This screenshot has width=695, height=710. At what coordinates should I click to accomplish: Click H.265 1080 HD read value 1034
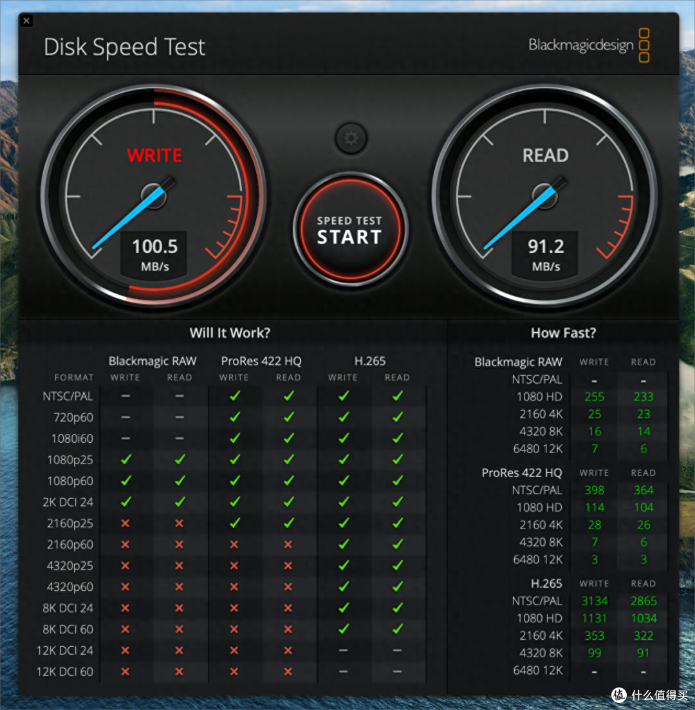(x=644, y=618)
